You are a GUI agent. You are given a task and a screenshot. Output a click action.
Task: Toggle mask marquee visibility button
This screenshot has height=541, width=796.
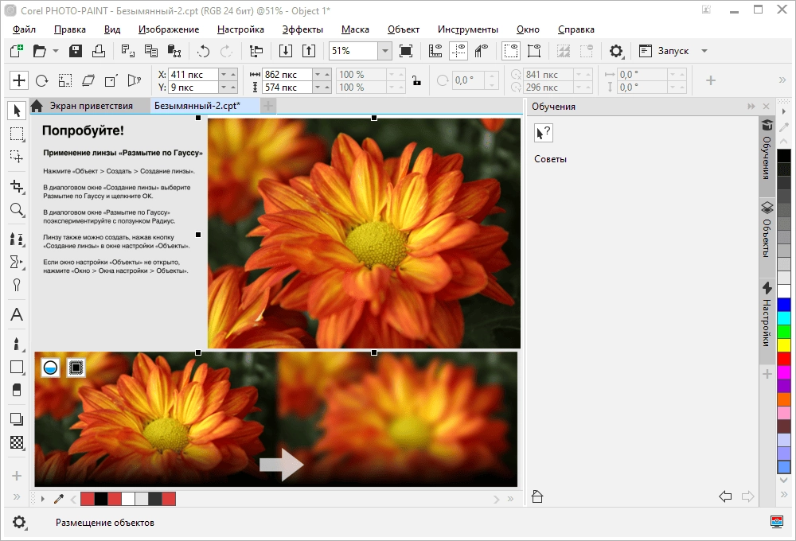click(x=511, y=51)
